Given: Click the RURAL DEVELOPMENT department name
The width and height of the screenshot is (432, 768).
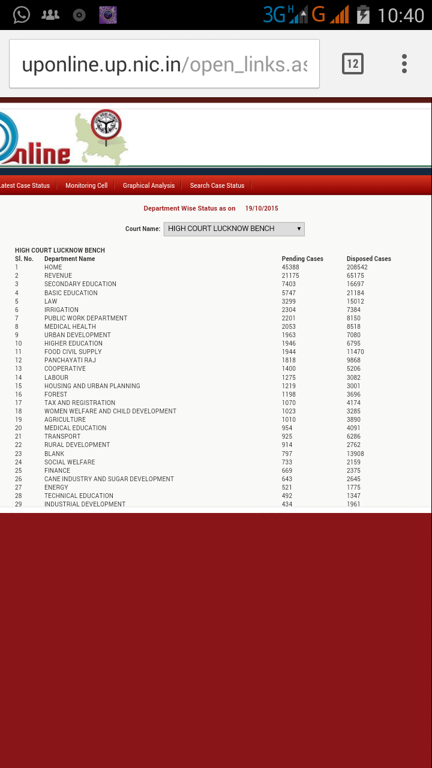Looking at the screenshot, I should click(77, 445).
